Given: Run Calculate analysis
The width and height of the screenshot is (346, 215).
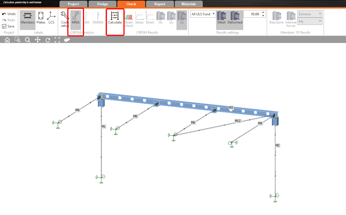Looking at the screenshot, I should [115, 18].
